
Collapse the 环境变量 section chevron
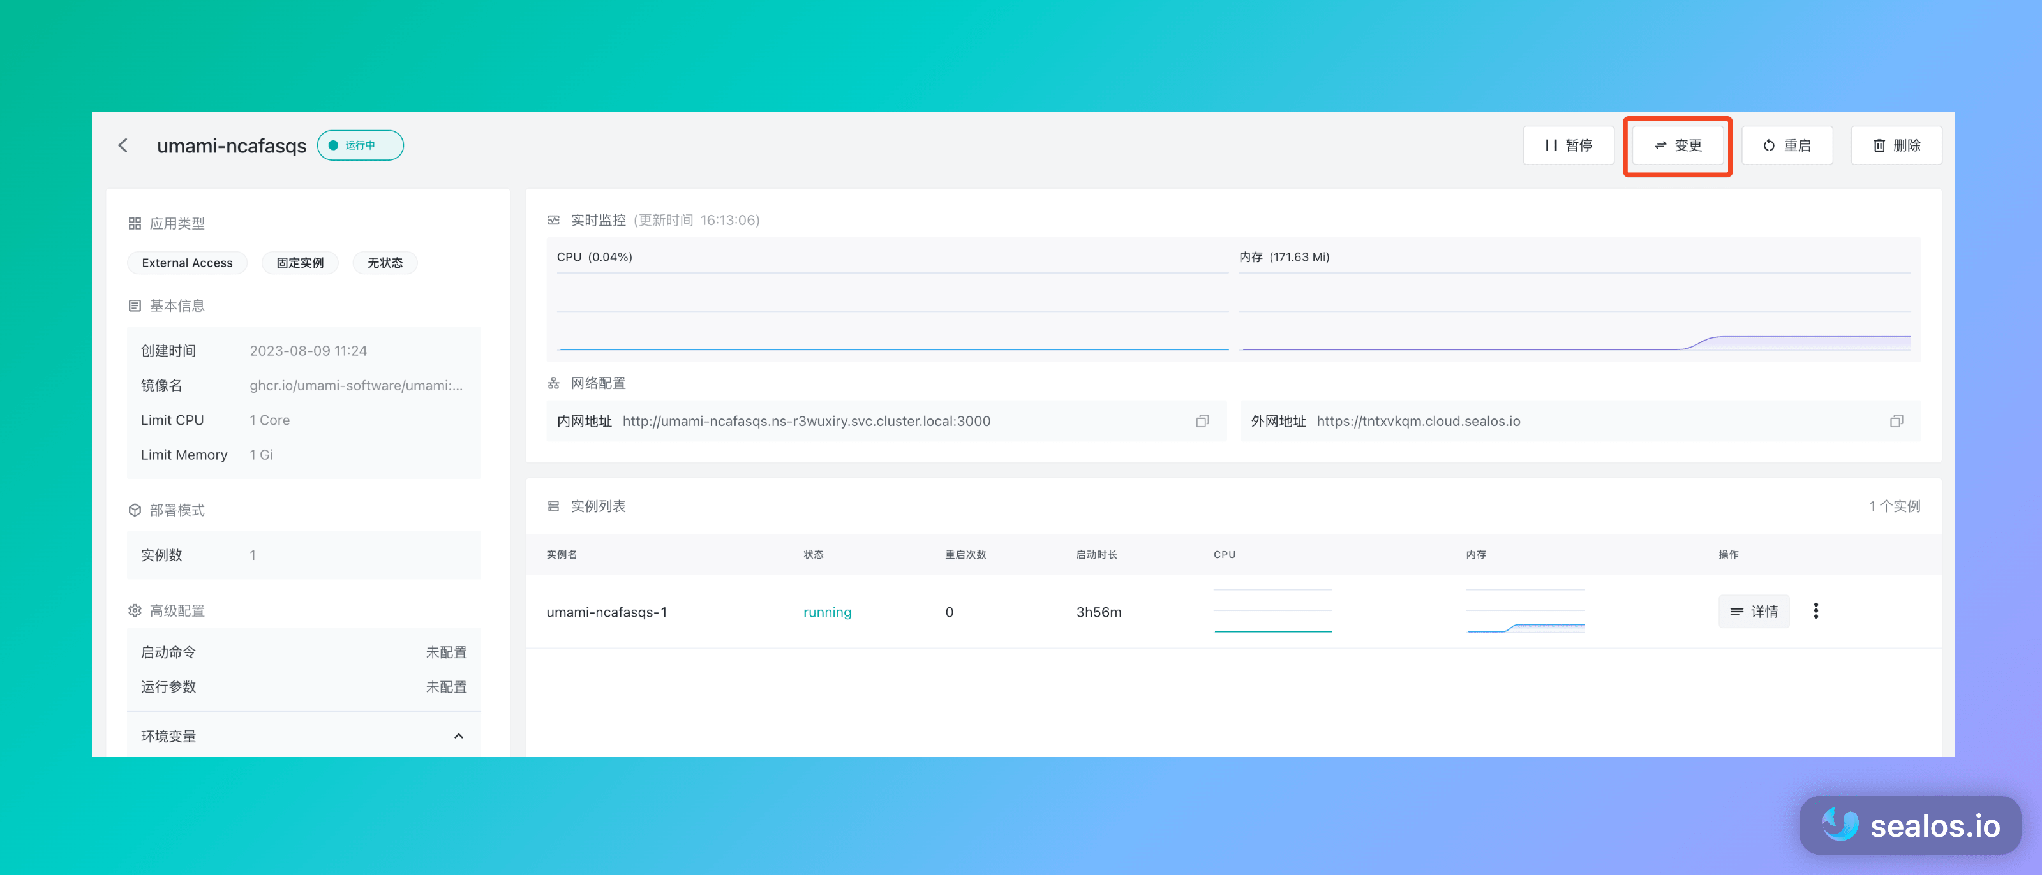(458, 735)
